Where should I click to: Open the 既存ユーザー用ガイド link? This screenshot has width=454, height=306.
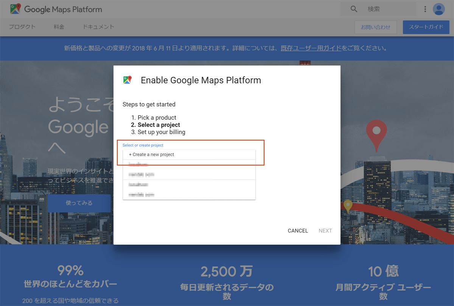(x=311, y=48)
